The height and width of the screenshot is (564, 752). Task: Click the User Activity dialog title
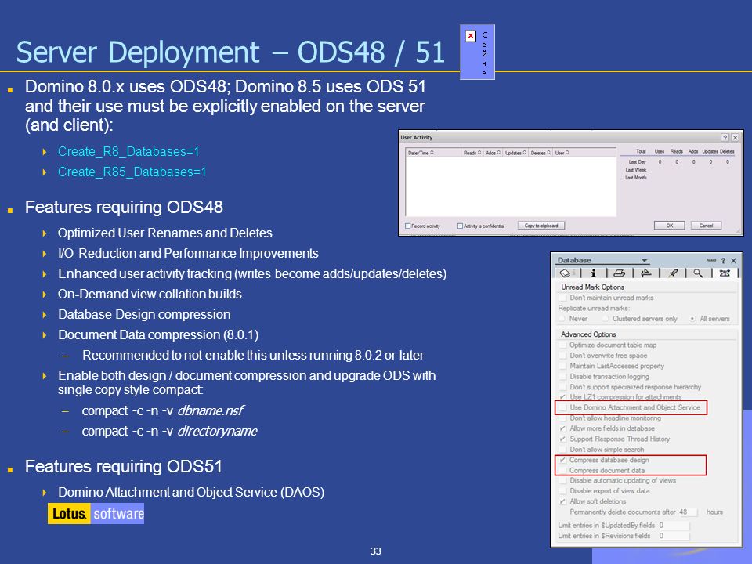pos(416,138)
